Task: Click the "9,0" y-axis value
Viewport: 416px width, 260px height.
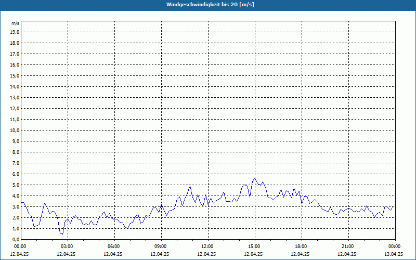Action: tap(16, 141)
